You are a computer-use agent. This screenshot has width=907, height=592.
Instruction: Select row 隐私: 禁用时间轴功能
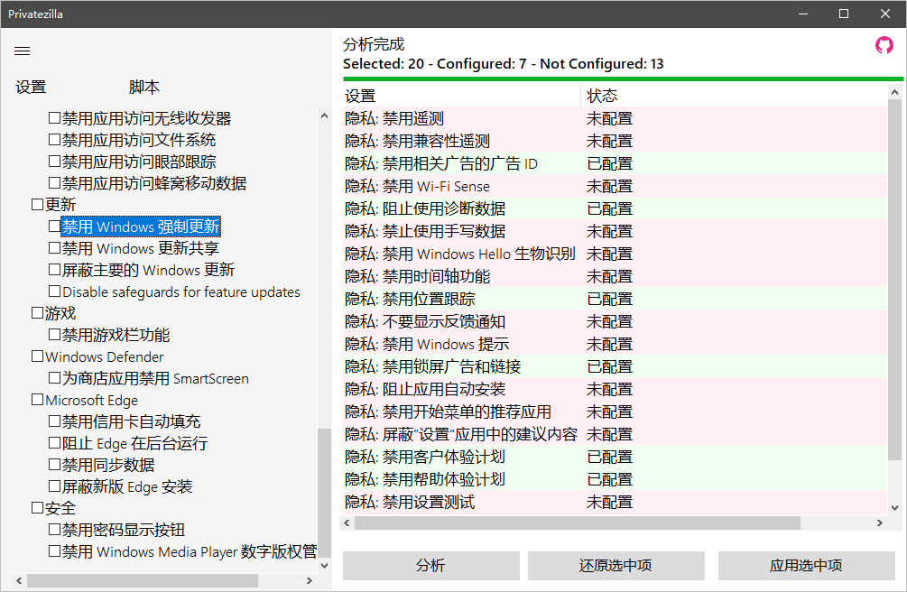pos(615,277)
